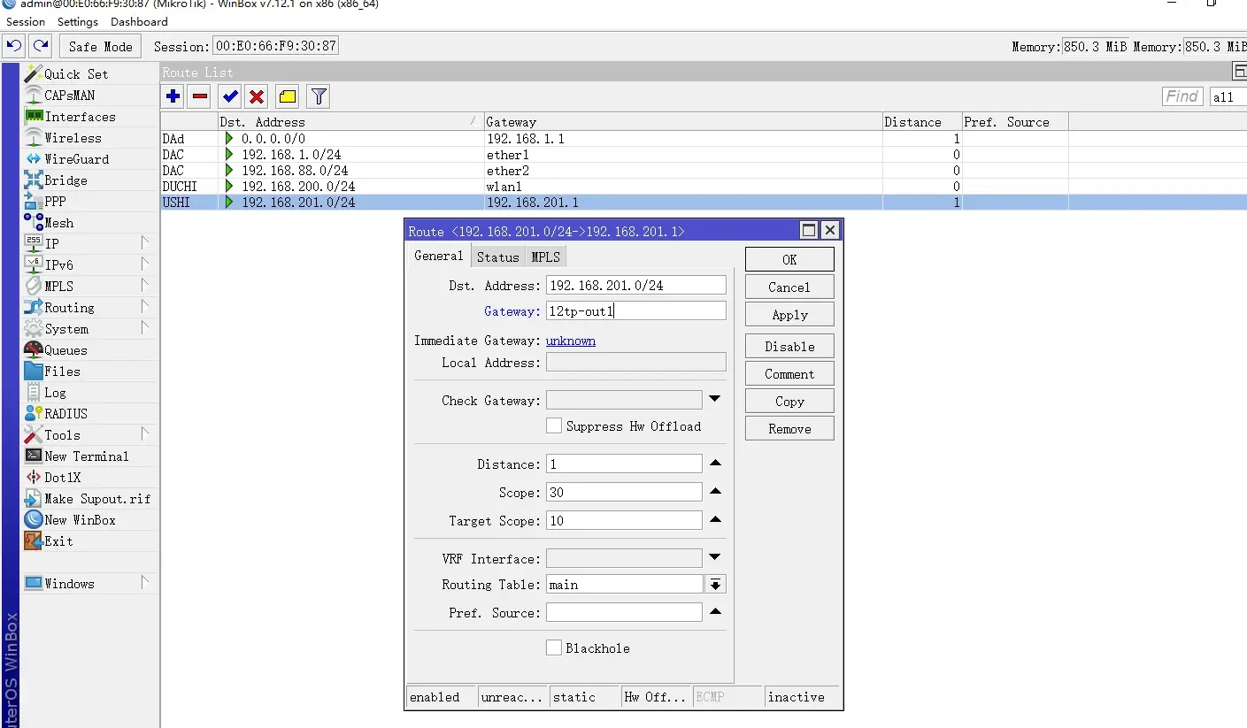Open Quick Set in sidebar
The width and height of the screenshot is (1247, 728).
point(76,74)
